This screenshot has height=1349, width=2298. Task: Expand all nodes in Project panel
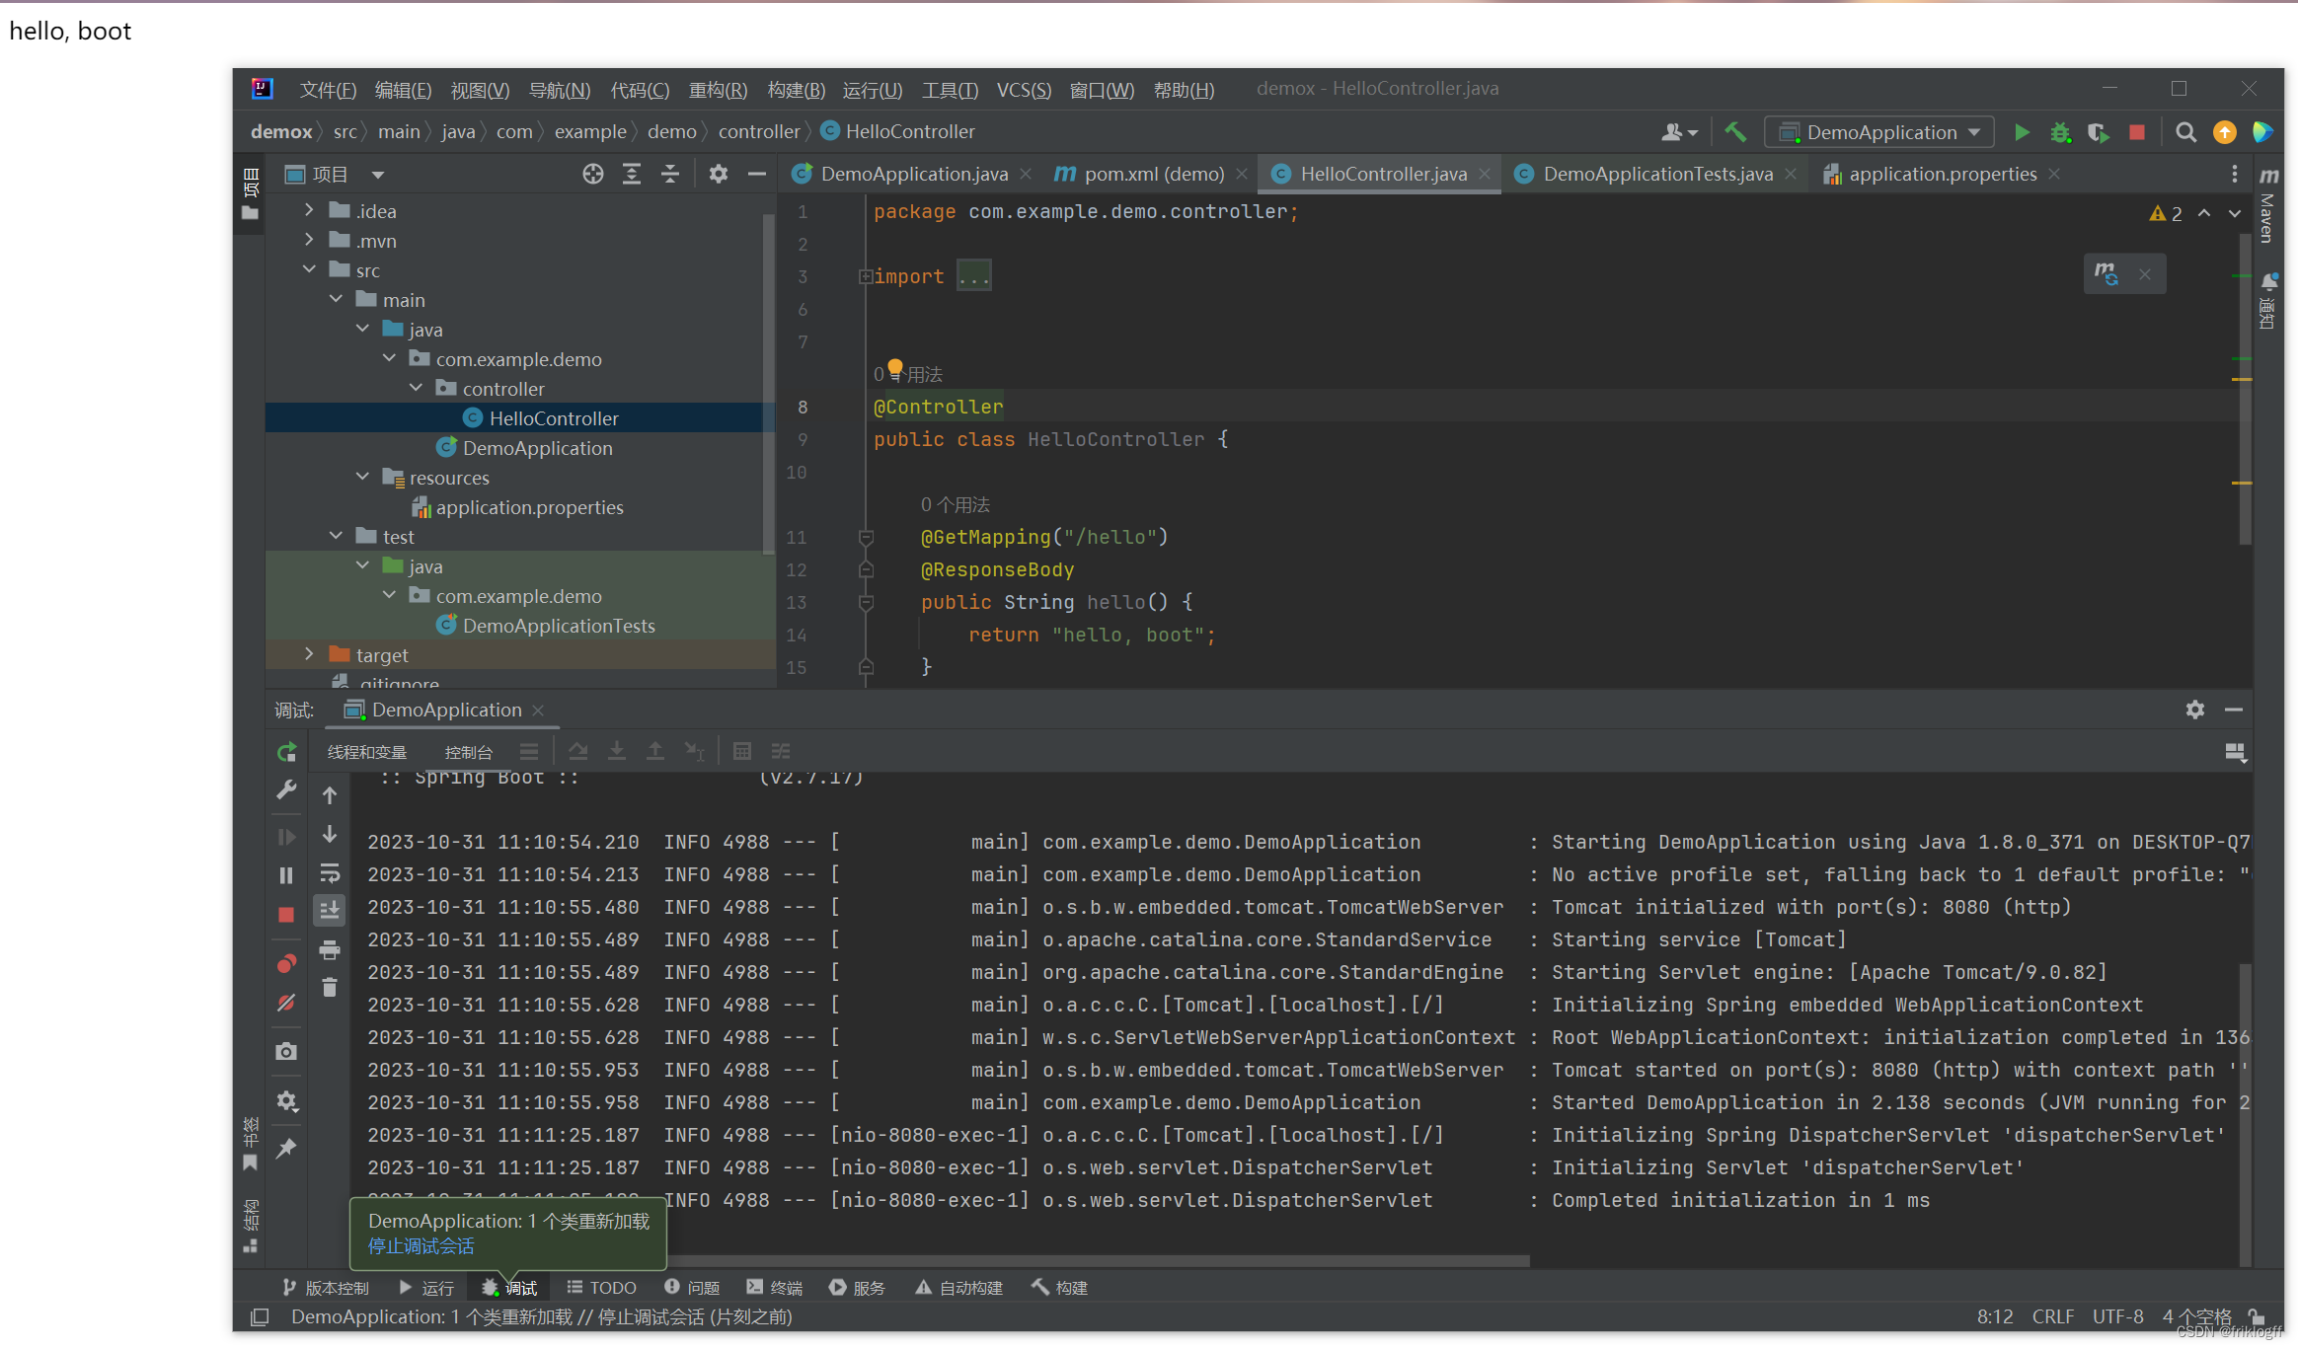[x=632, y=175]
